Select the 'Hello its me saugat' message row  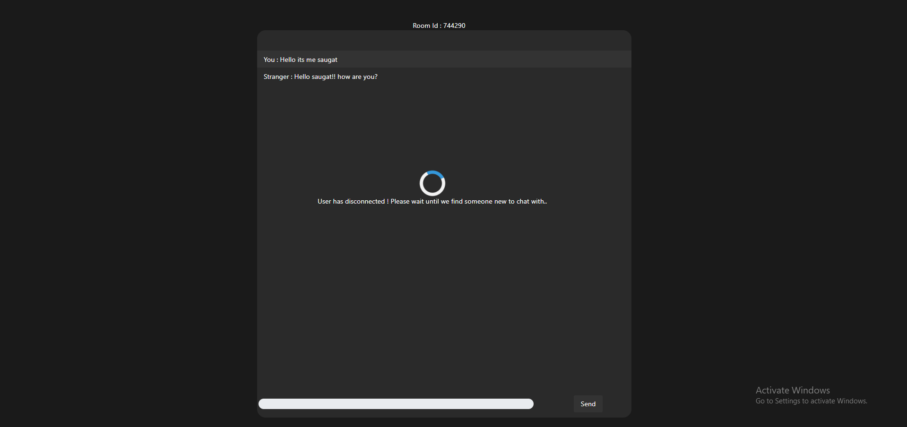[444, 60]
